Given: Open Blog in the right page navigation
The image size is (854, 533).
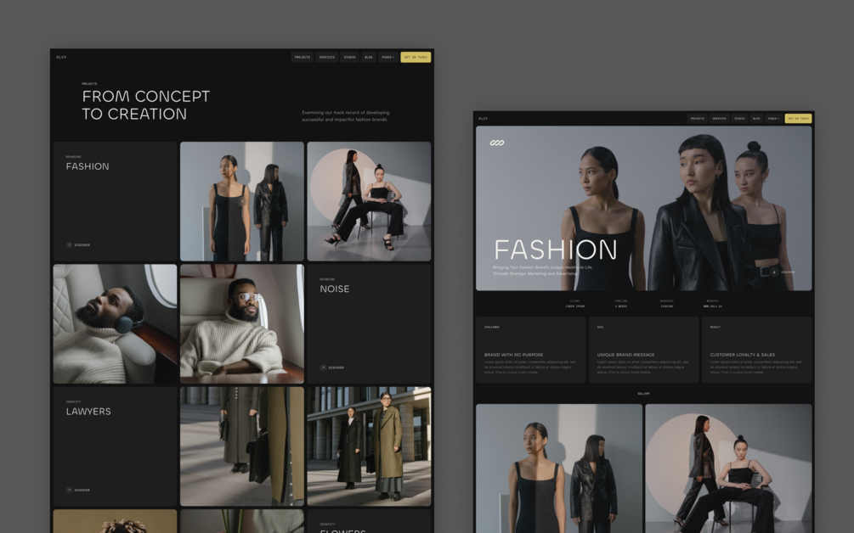Looking at the screenshot, I should pyautogui.click(x=756, y=119).
